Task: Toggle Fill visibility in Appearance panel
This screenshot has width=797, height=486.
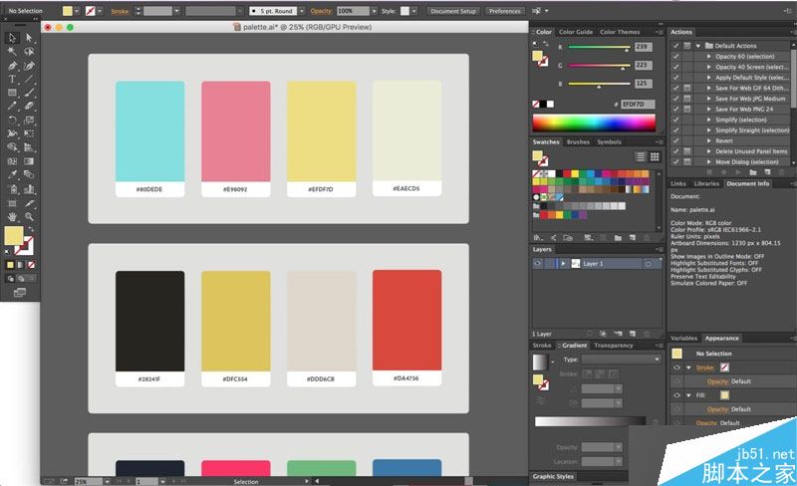Action: [x=676, y=395]
